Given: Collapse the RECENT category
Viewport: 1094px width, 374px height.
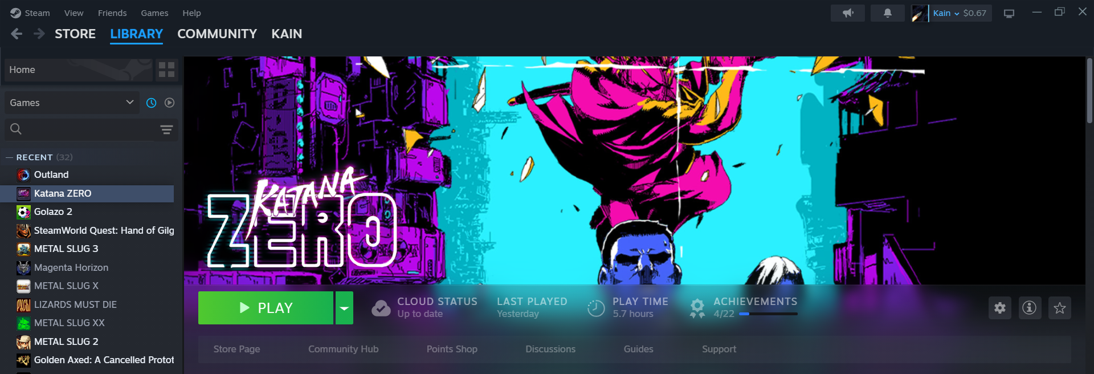Looking at the screenshot, I should click(x=9, y=157).
